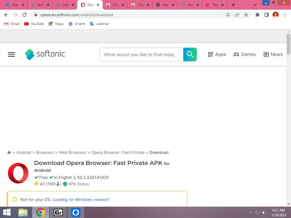
Task: Click the address bar URL
Action: point(77,15)
